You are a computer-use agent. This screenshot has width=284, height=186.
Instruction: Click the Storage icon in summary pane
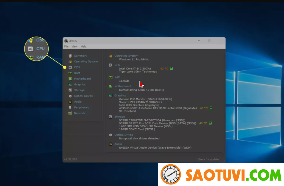click(111, 117)
